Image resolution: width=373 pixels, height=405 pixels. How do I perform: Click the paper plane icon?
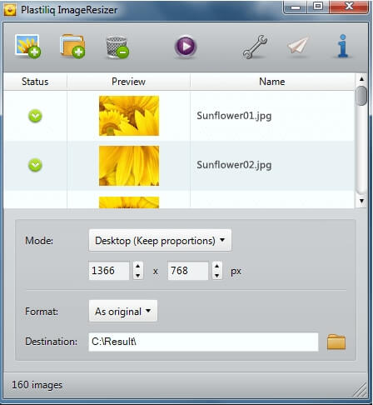click(x=298, y=46)
